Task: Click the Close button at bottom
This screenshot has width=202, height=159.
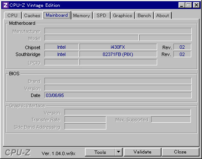Action: coord(180,152)
